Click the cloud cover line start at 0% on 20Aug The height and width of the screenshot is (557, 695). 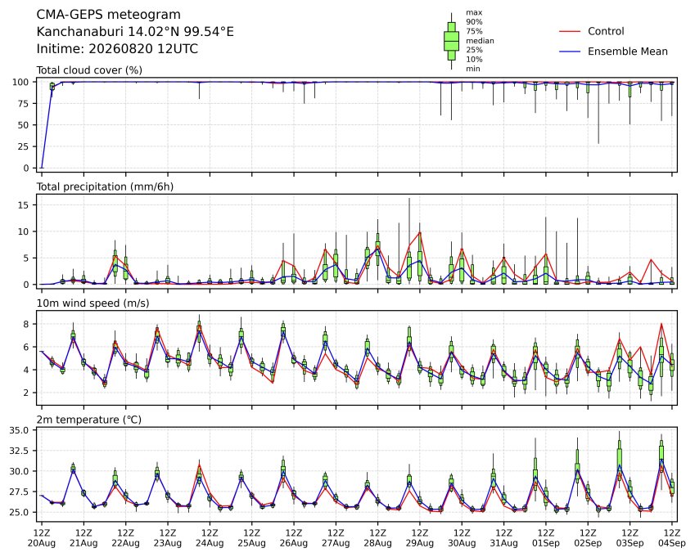[42, 168]
